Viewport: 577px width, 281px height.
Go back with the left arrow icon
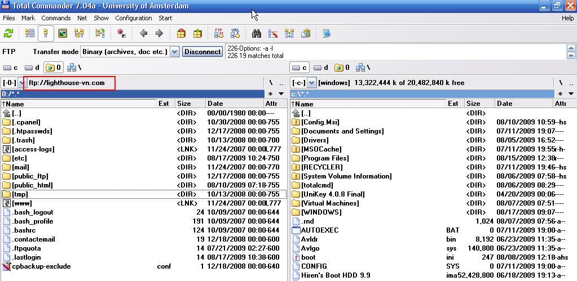pos(143,34)
